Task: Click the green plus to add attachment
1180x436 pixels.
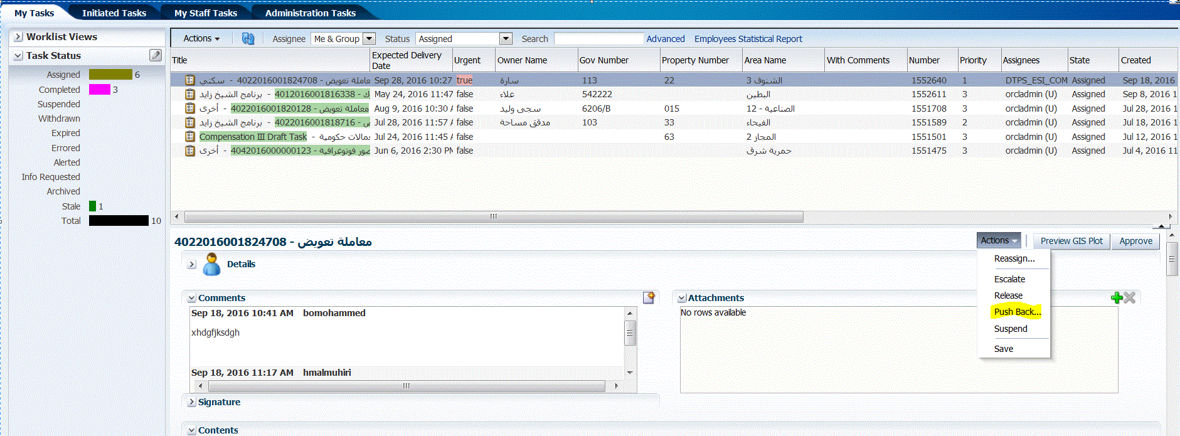Action: pyautogui.click(x=1117, y=298)
